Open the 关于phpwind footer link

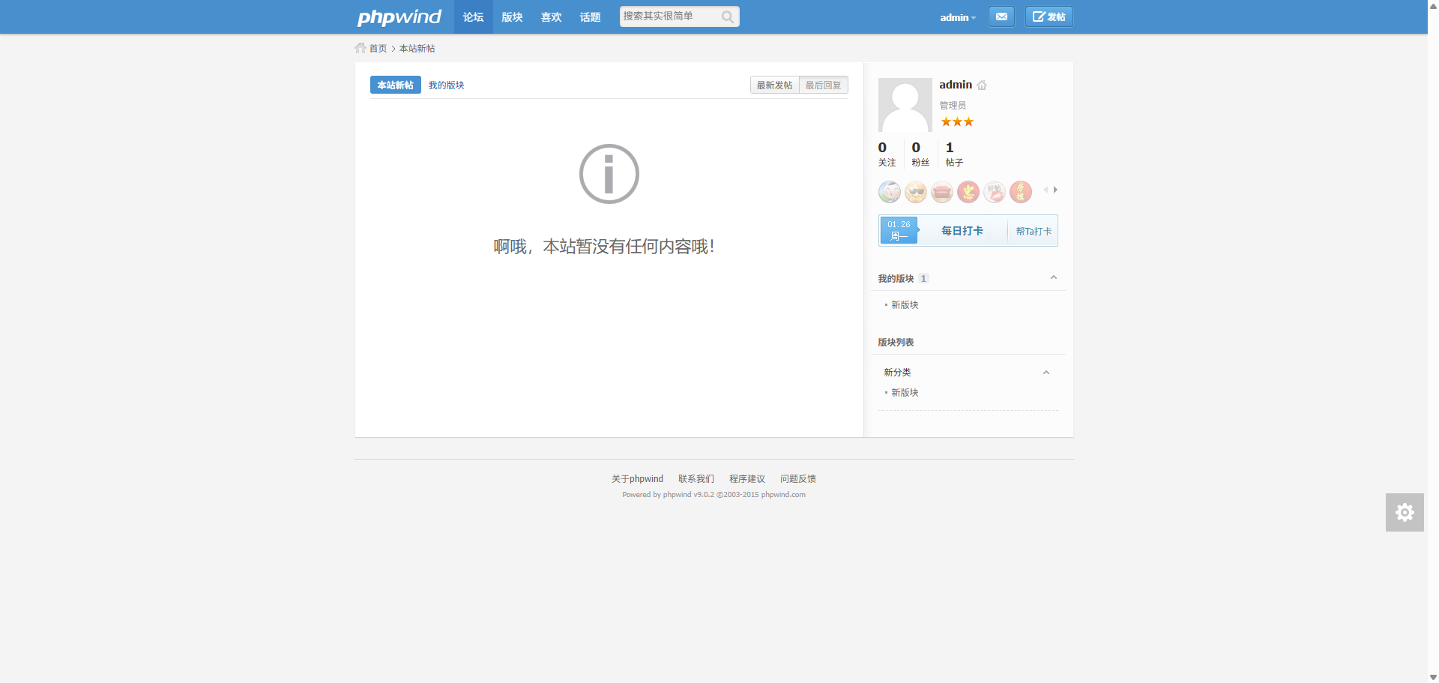[637, 479]
